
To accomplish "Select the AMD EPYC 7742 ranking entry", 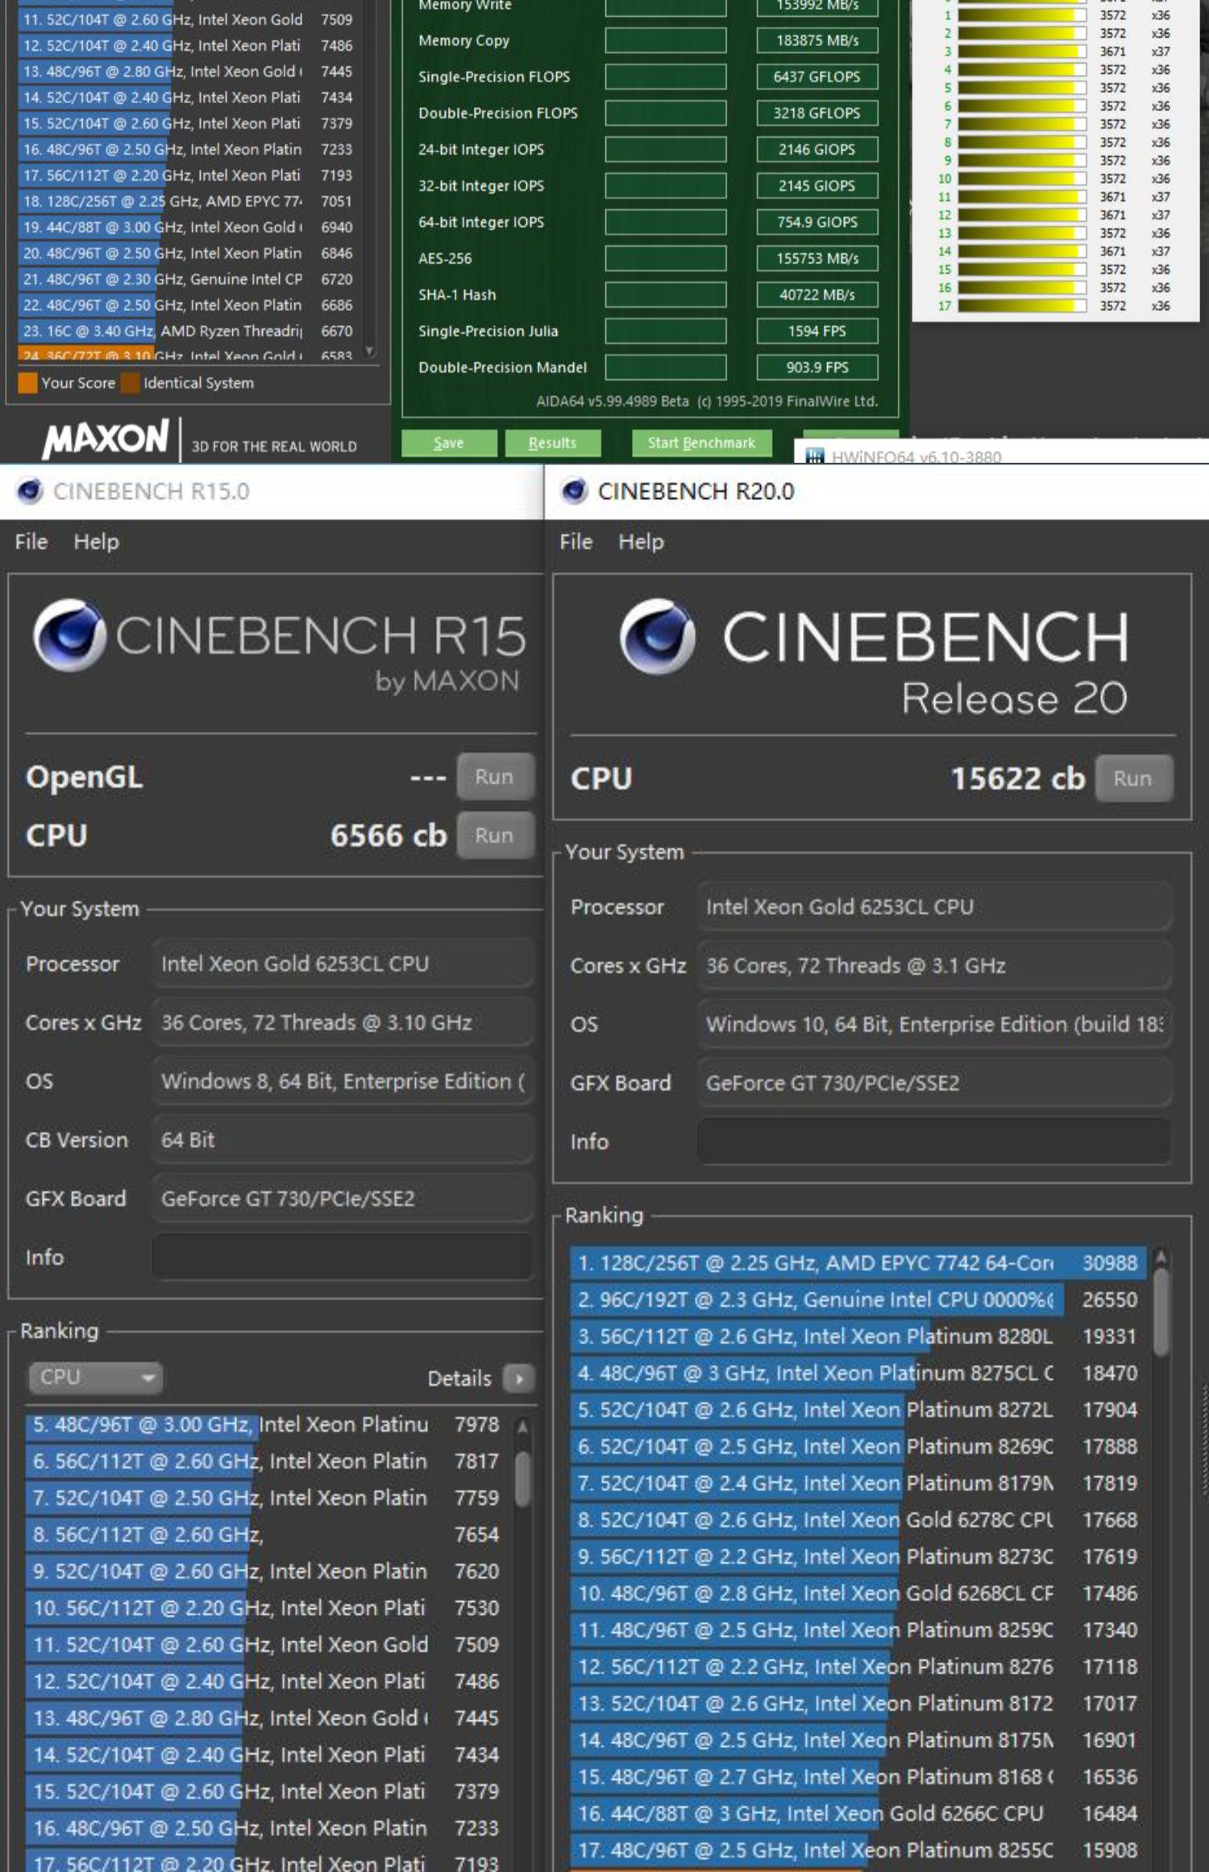I will tap(858, 1263).
